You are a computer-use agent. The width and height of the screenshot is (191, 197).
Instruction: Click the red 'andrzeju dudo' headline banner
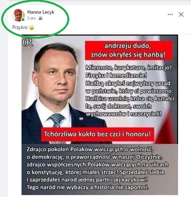[128, 50]
